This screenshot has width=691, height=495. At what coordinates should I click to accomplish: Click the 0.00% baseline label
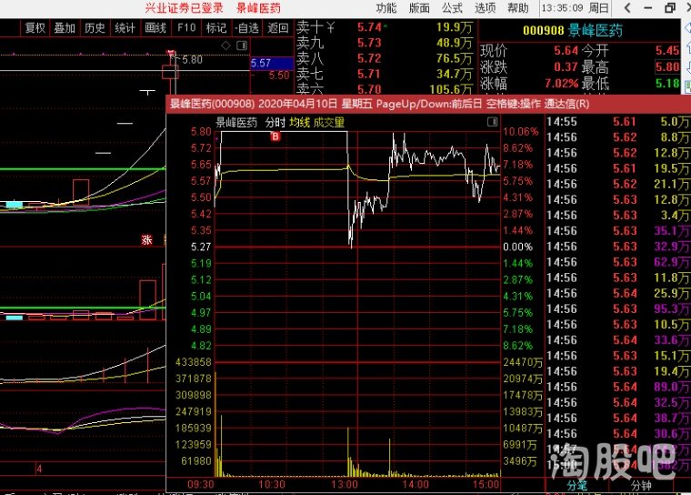517,247
